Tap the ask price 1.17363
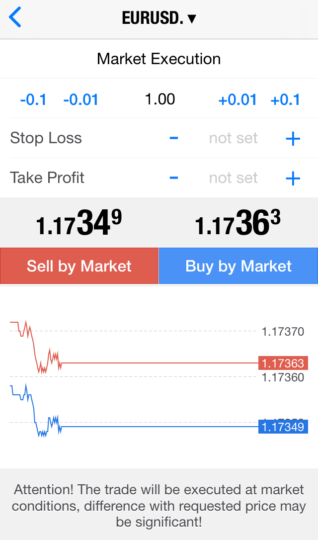 tap(238, 221)
